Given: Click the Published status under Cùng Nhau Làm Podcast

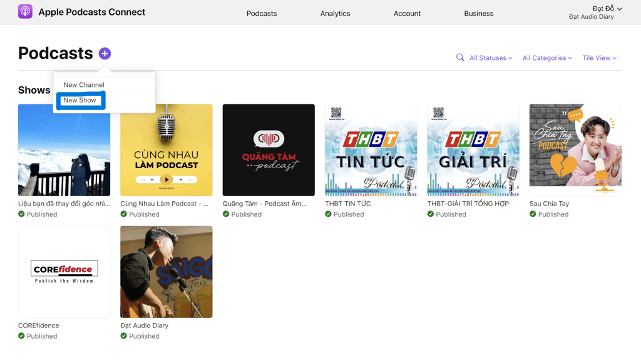Looking at the screenshot, I should tap(144, 214).
